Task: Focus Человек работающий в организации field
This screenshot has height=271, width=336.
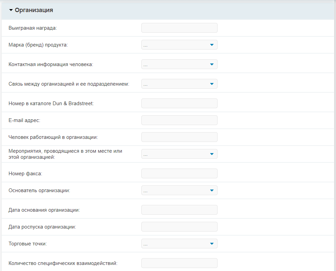Action: pos(179,137)
